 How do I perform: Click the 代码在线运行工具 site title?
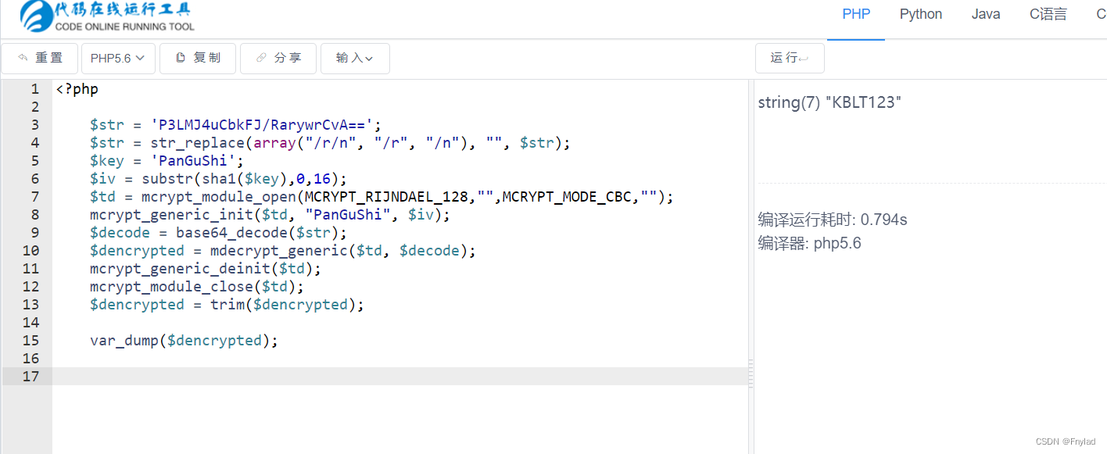click(123, 11)
